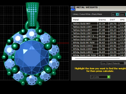
Task: Click the SPG column header
Action: click(122, 20)
